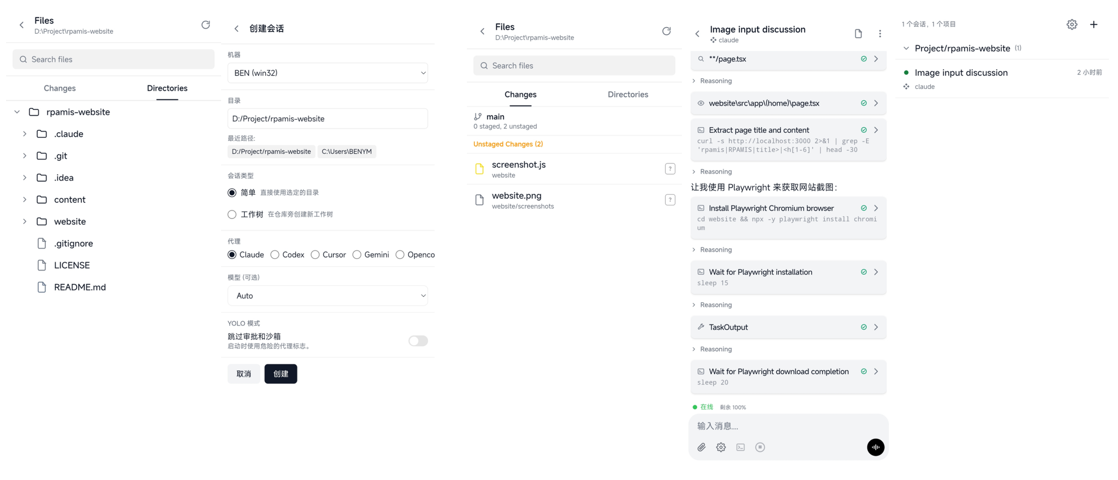This screenshot has height=480, width=1118.
Task: Switch to Changes tab in left Files panel
Action: pos(60,88)
